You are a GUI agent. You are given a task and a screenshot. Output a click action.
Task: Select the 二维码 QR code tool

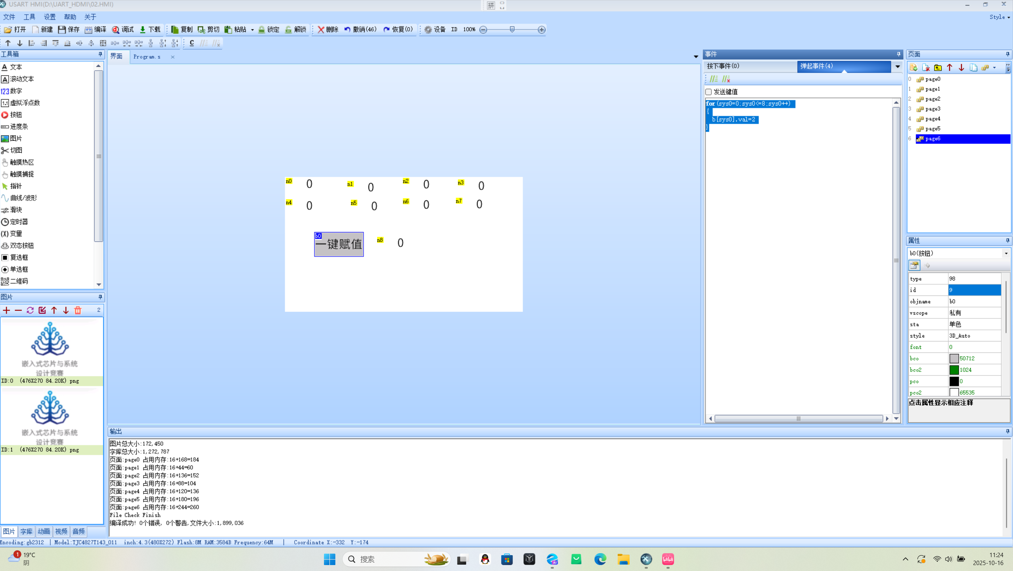point(19,281)
